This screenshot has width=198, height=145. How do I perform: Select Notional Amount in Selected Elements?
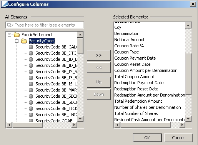pyautogui.click(x=130, y=40)
